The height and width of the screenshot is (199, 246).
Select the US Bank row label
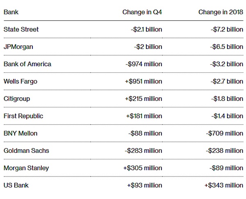[16, 185]
